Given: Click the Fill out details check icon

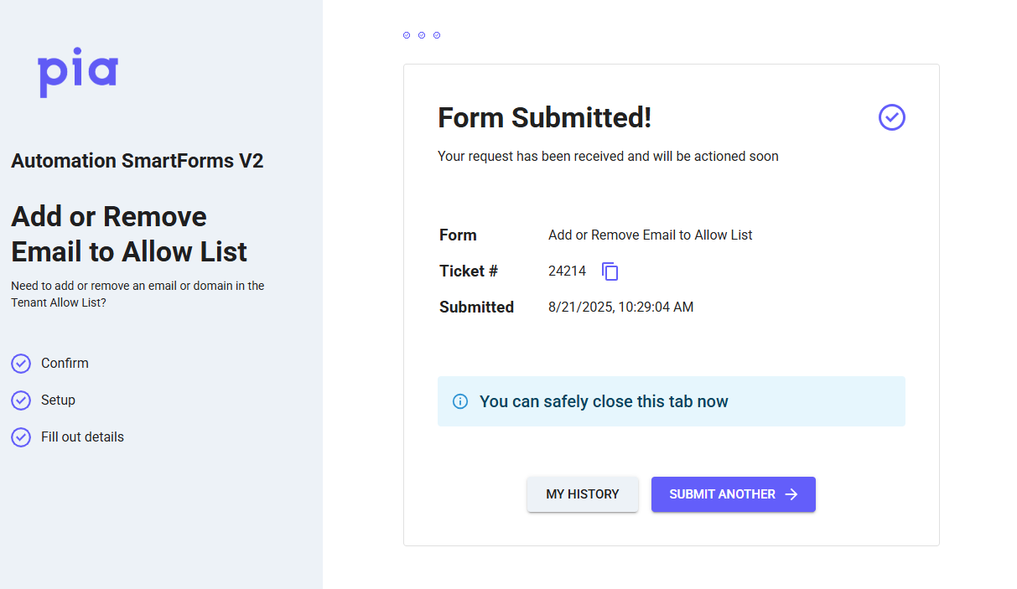Looking at the screenshot, I should click(21, 437).
